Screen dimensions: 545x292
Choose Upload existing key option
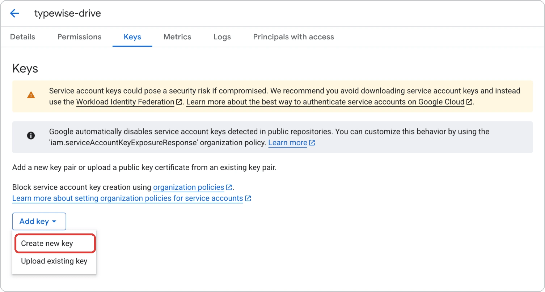pyautogui.click(x=54, y=261)
